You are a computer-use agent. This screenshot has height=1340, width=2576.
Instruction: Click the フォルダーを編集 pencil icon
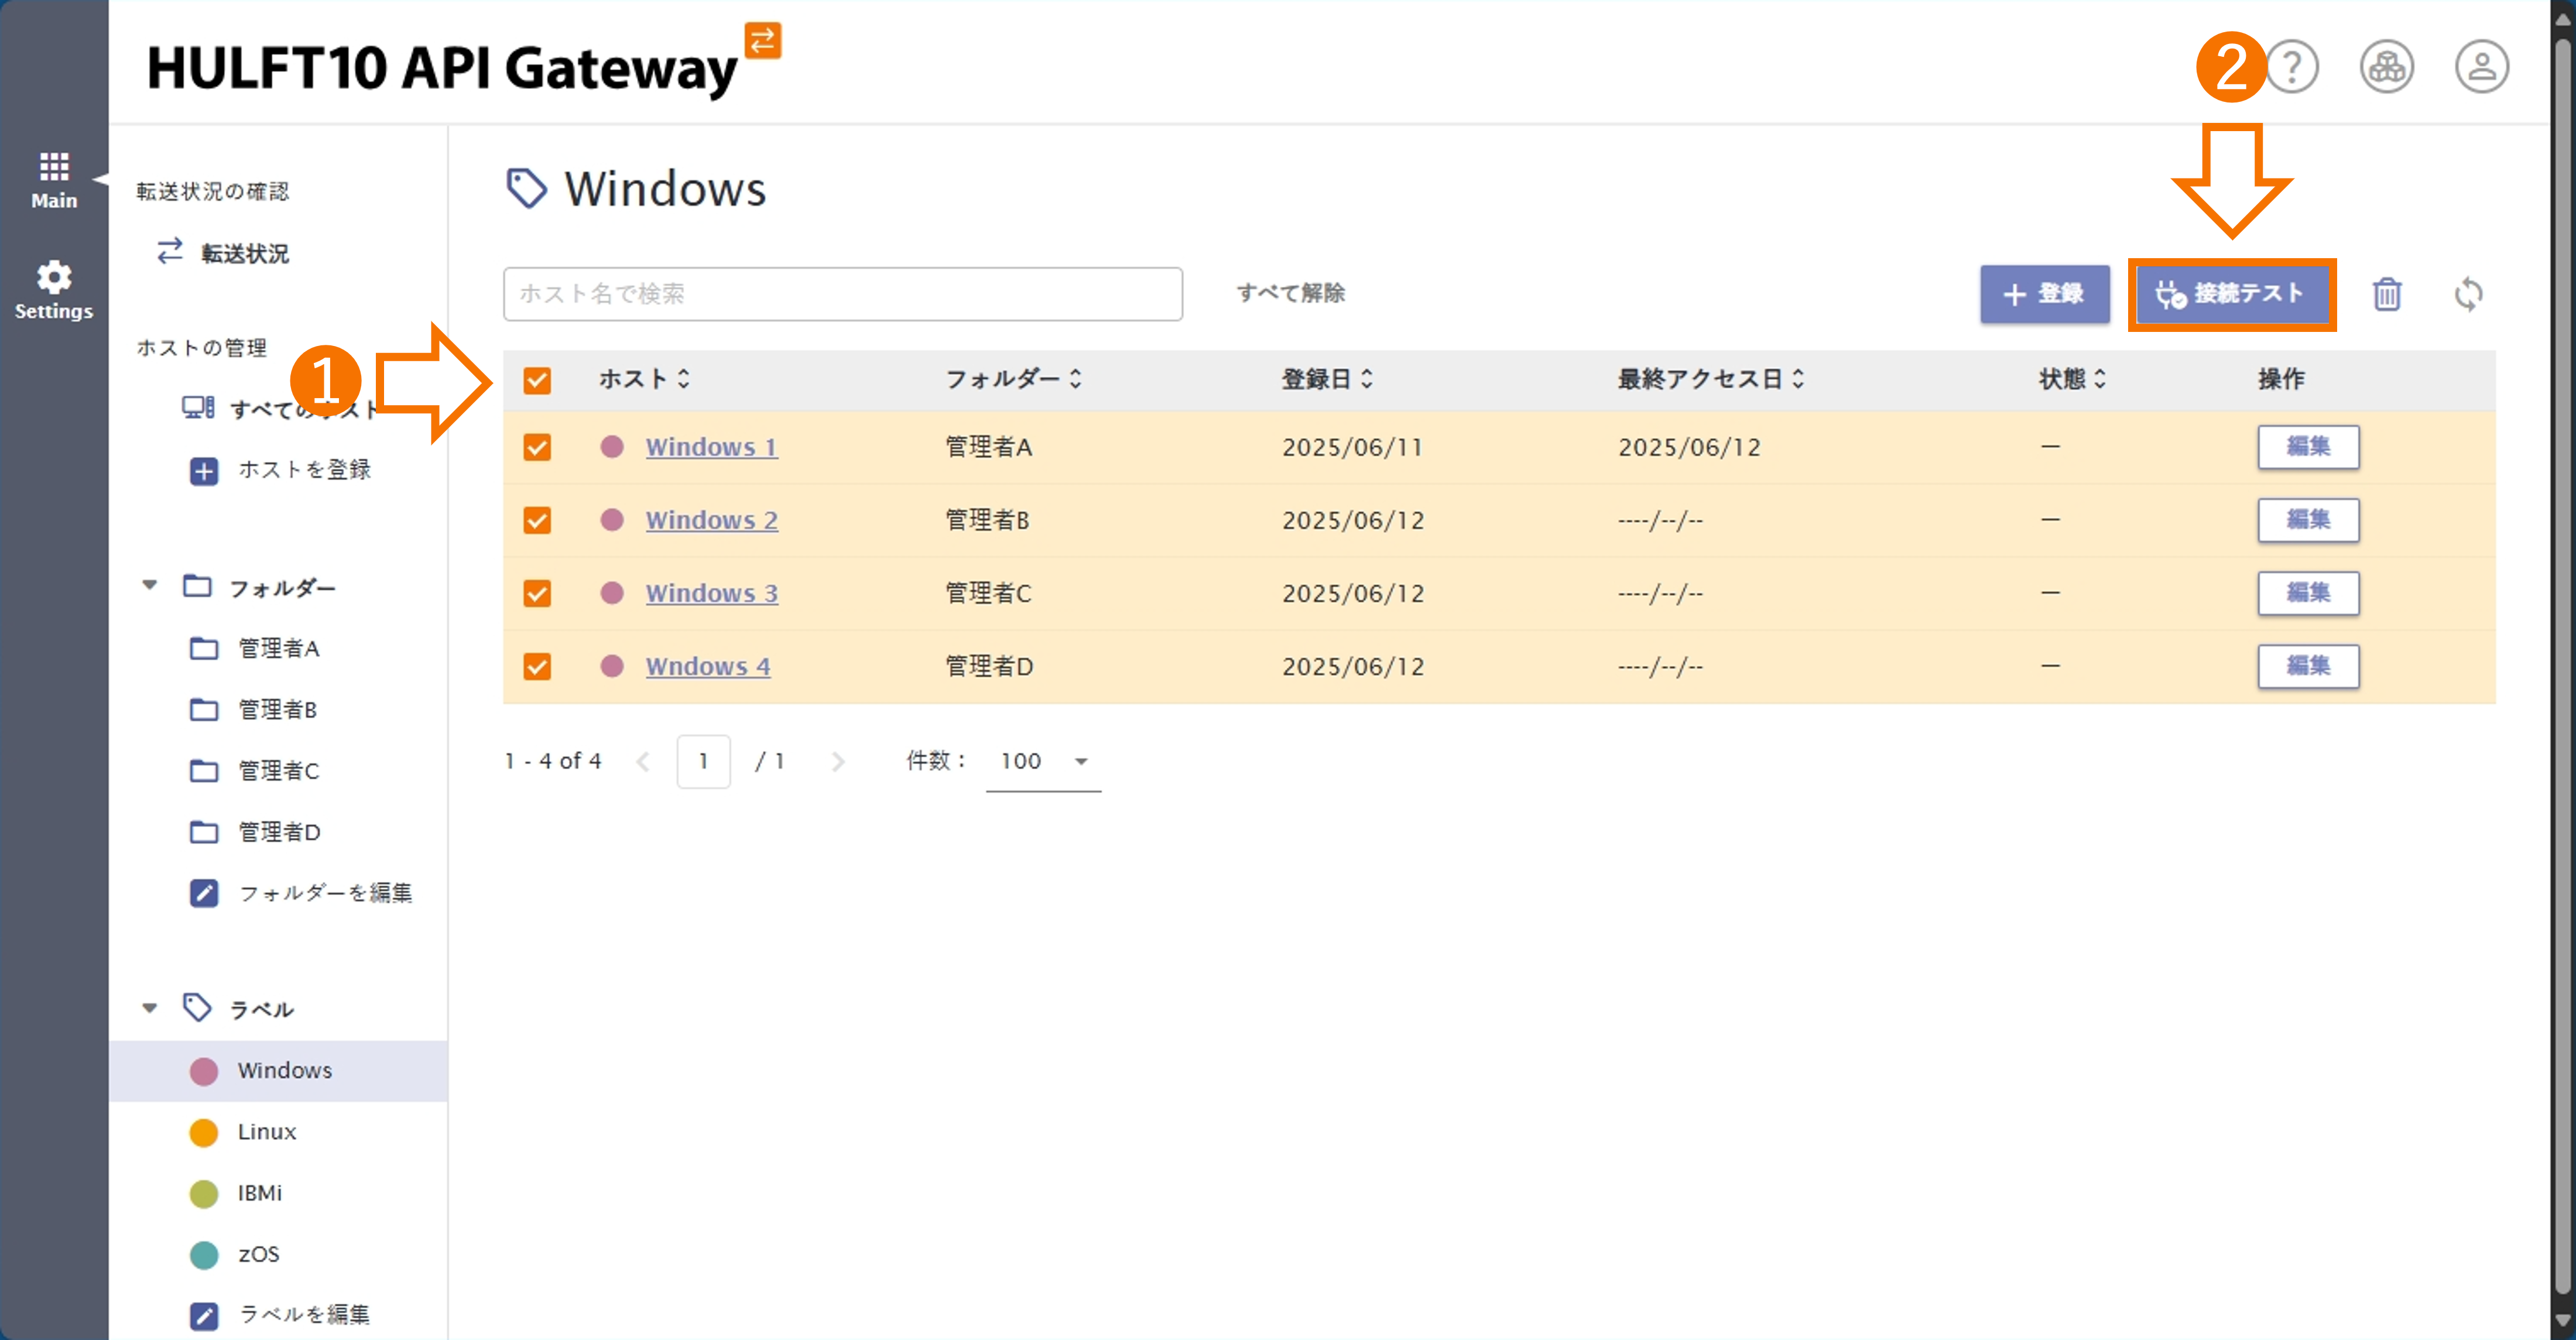point(204,893)
